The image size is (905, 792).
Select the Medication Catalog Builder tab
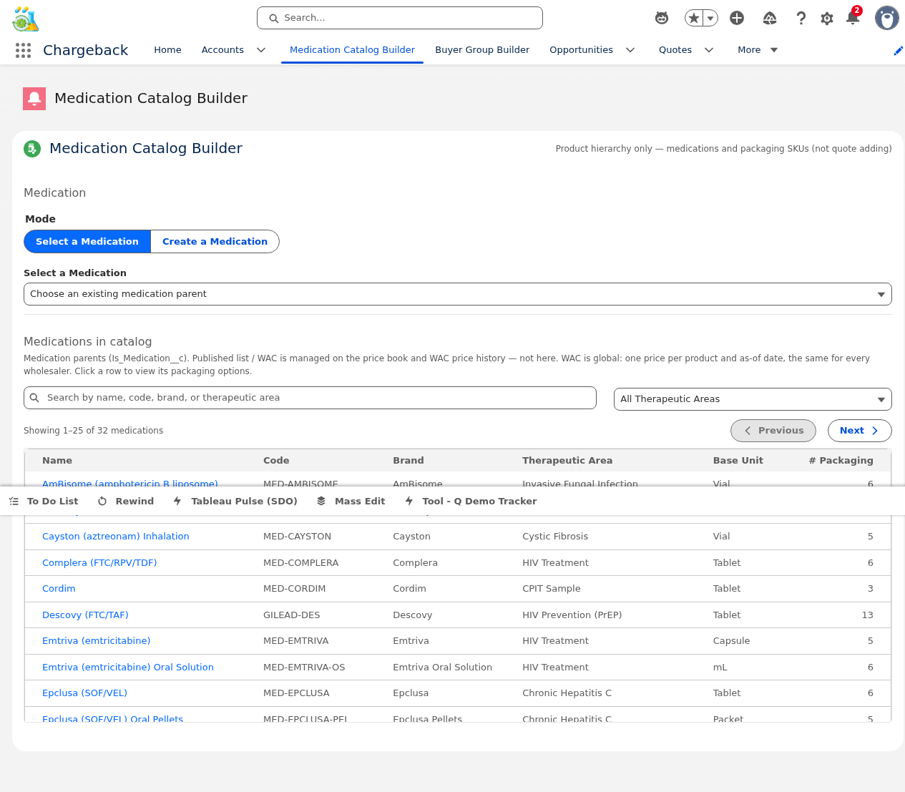(x=352, y=50)
